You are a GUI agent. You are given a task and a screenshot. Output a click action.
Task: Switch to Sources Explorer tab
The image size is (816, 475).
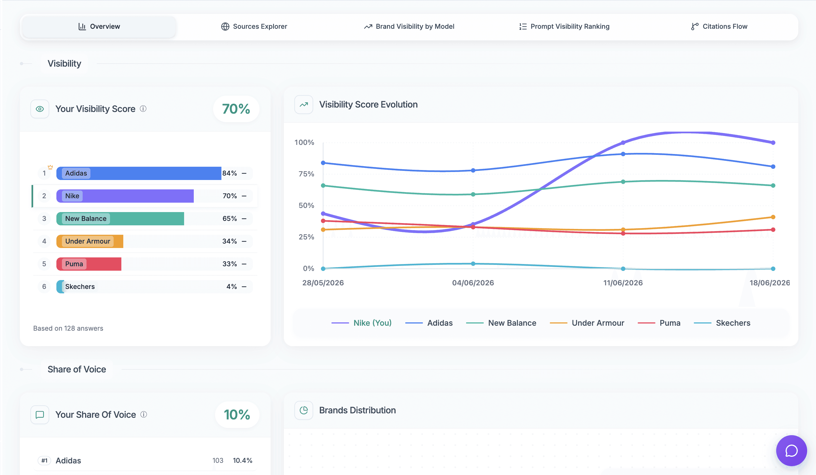(254, 27)
